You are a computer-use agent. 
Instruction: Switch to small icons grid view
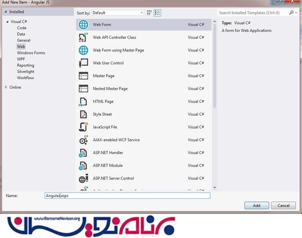[149, 13]
